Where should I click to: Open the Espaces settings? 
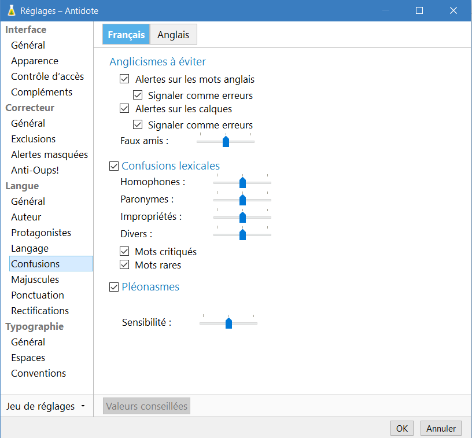click(x=28, y=358)
